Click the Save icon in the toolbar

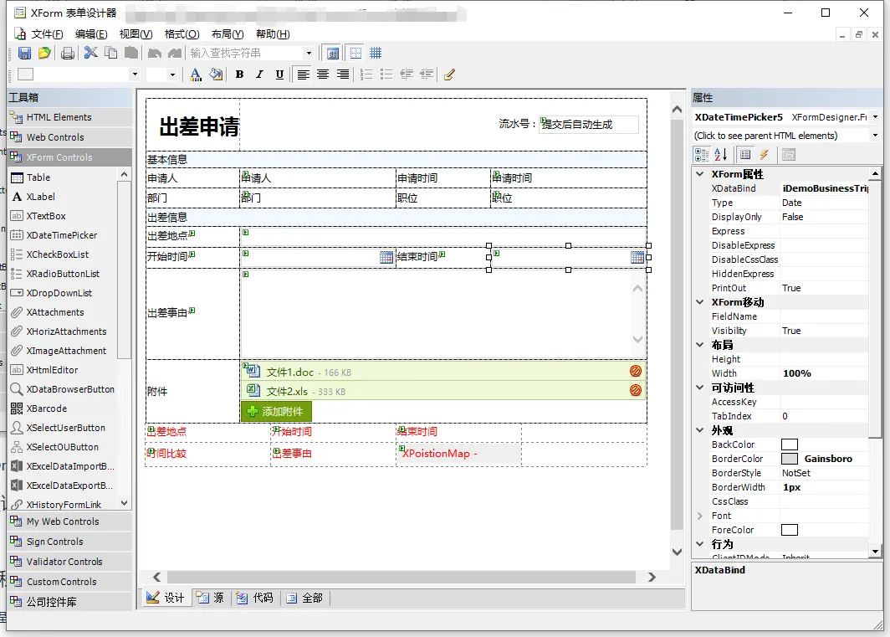click(24, 53)
